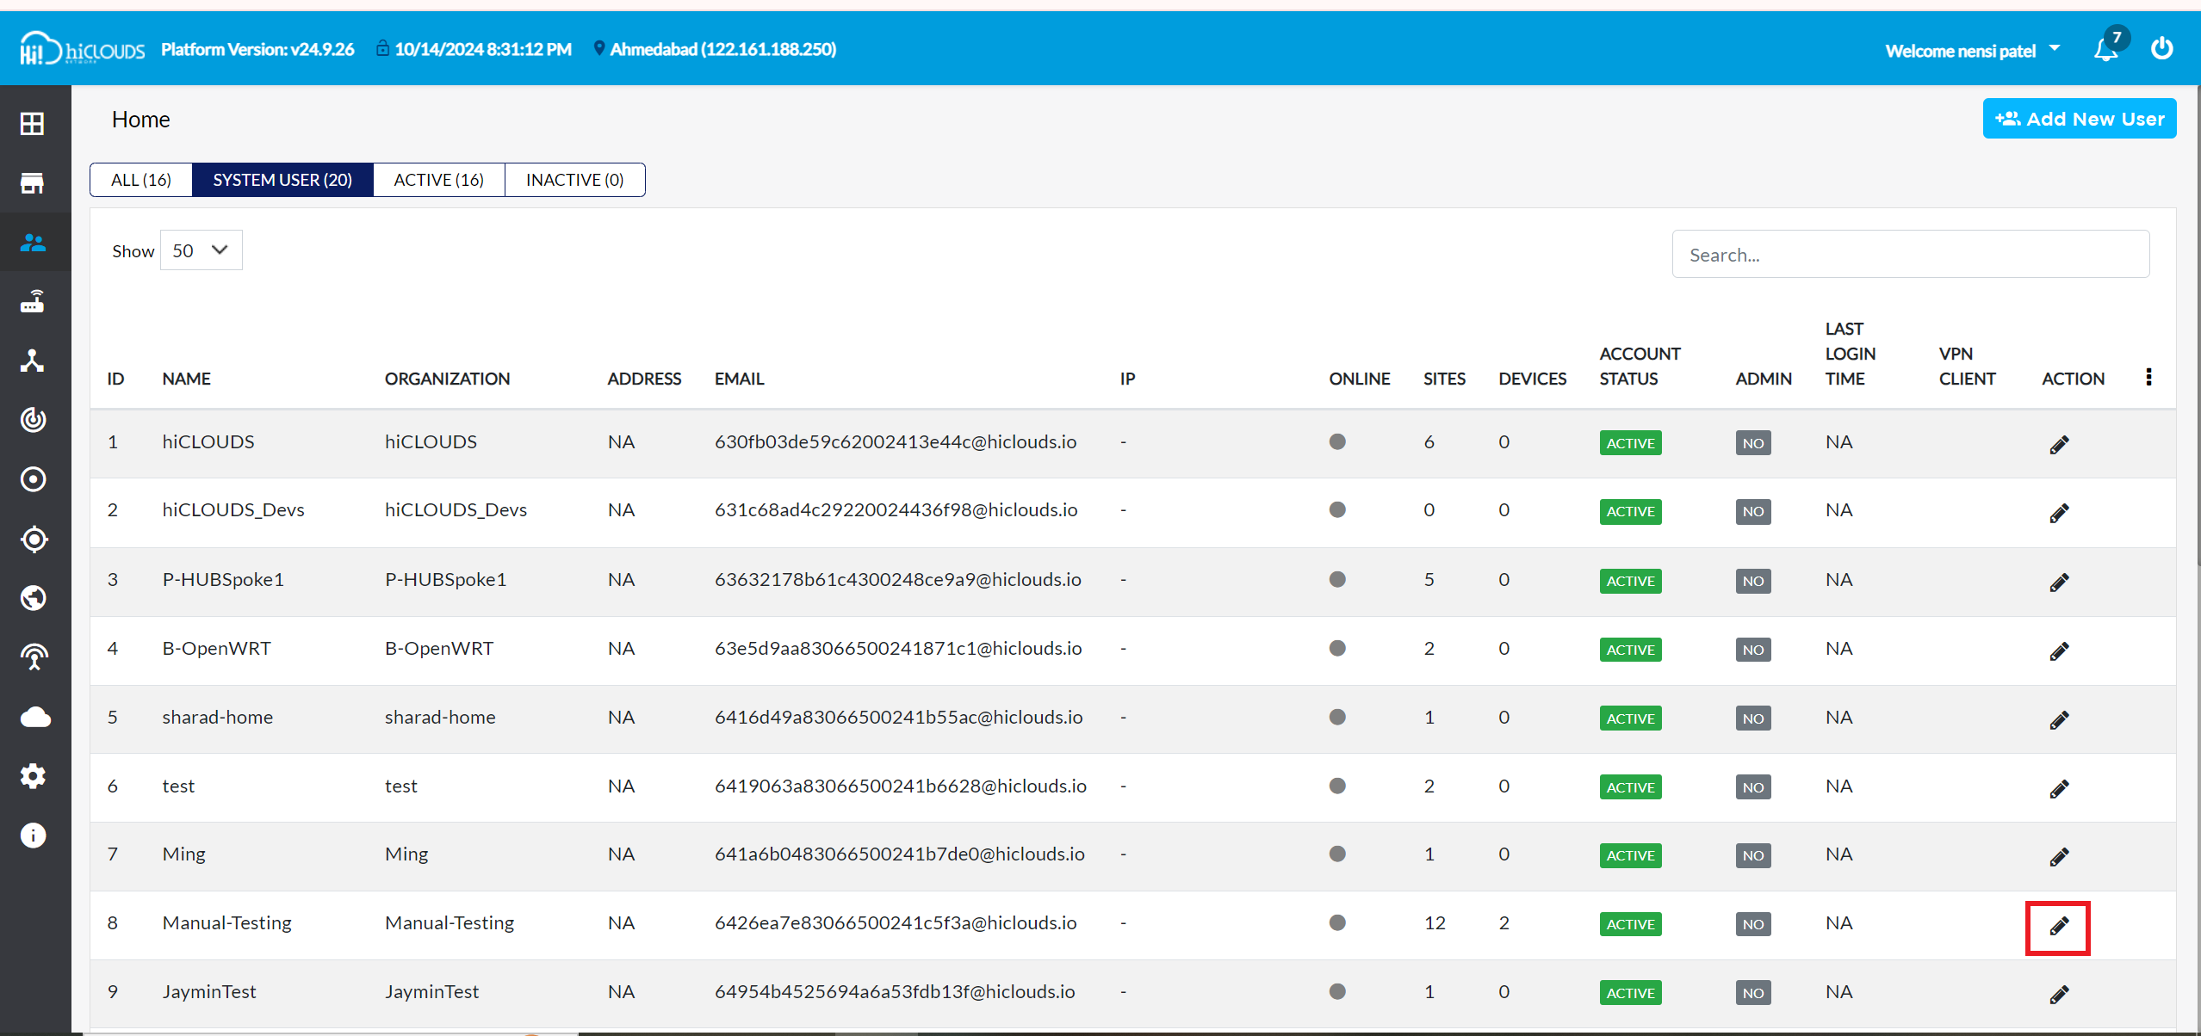Viewport: 2201px width, 1036px height.
Task: Click email 630fb03de59c62002413e44c@hiclouds.io
Action: [x=896, y=441]
